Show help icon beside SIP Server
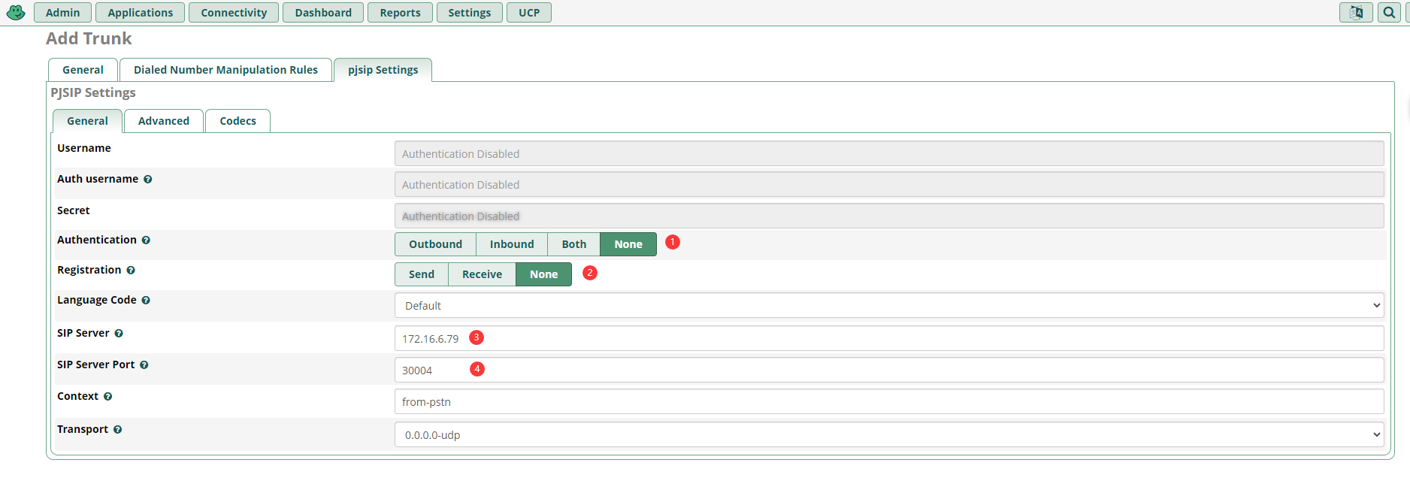Screen dimensions: 1410x481 pos(119,334)
